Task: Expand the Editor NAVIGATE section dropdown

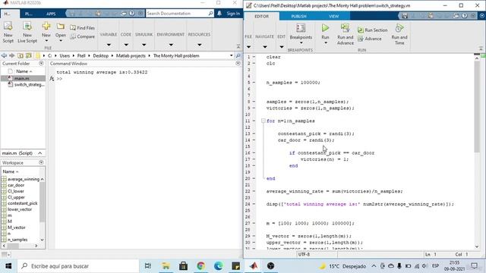Action: click(x=265, y=47)
